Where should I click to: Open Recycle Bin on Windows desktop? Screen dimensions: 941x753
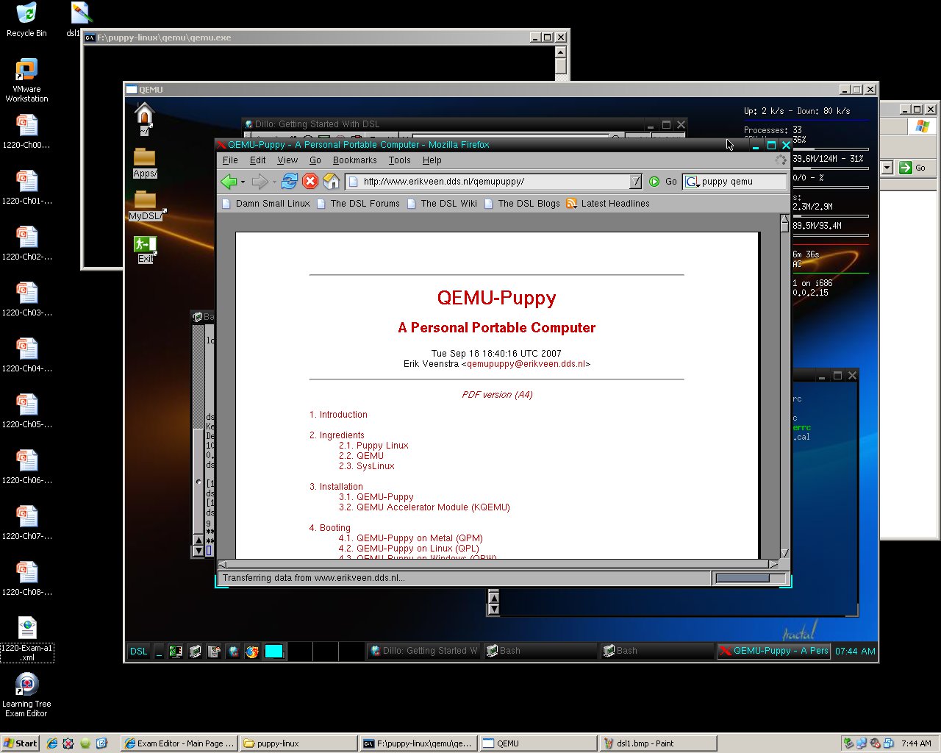click(26, 20)
